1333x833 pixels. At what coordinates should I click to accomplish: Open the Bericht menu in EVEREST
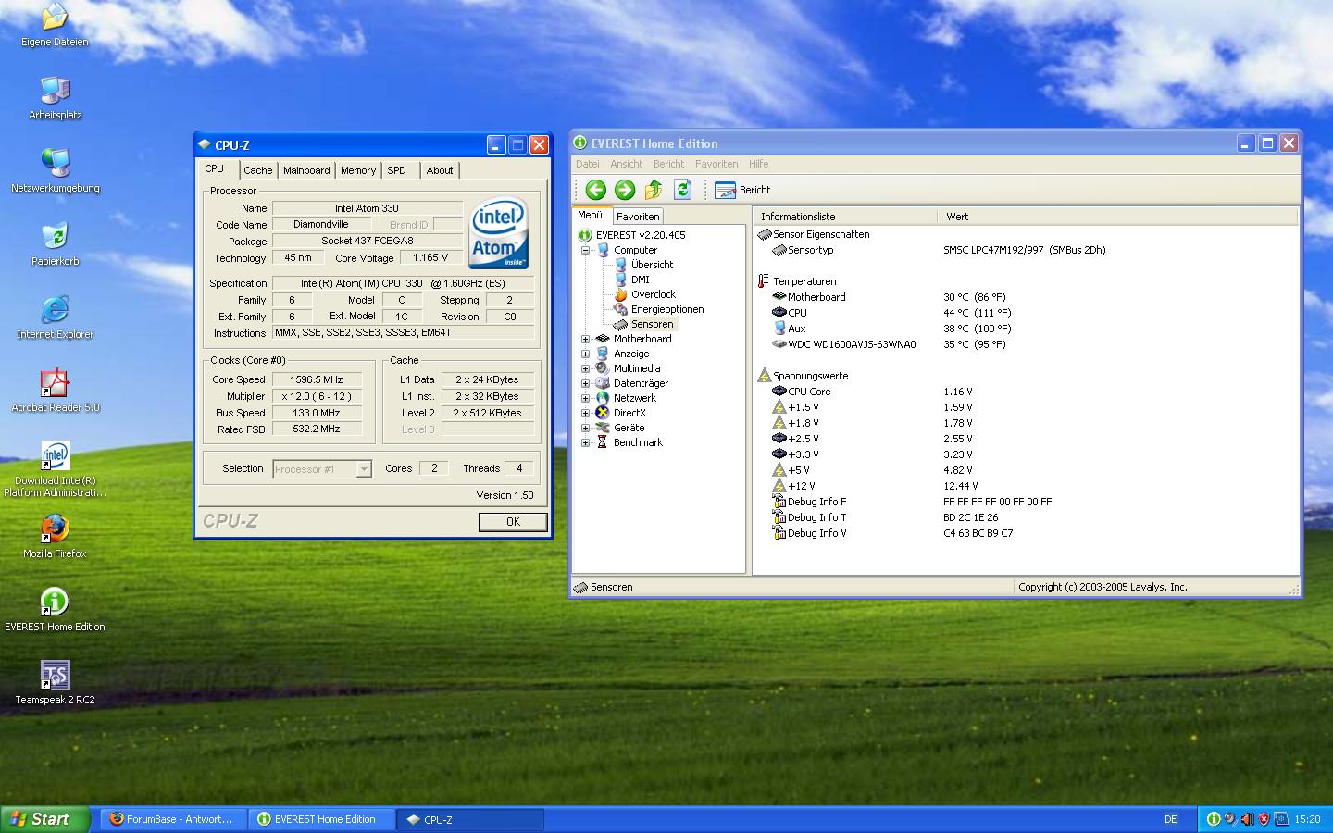tap(668, 164)
